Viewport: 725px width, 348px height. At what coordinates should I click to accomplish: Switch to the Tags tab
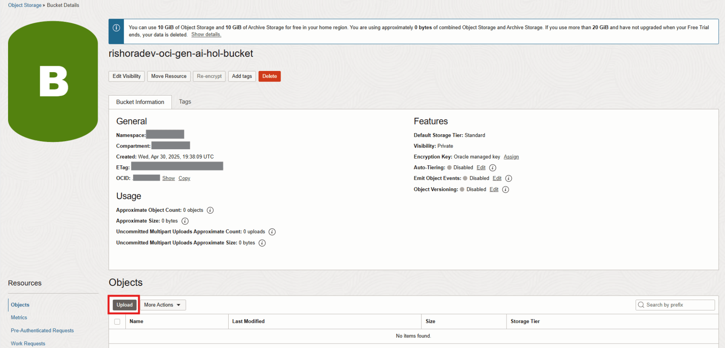[x=185, y=102]
